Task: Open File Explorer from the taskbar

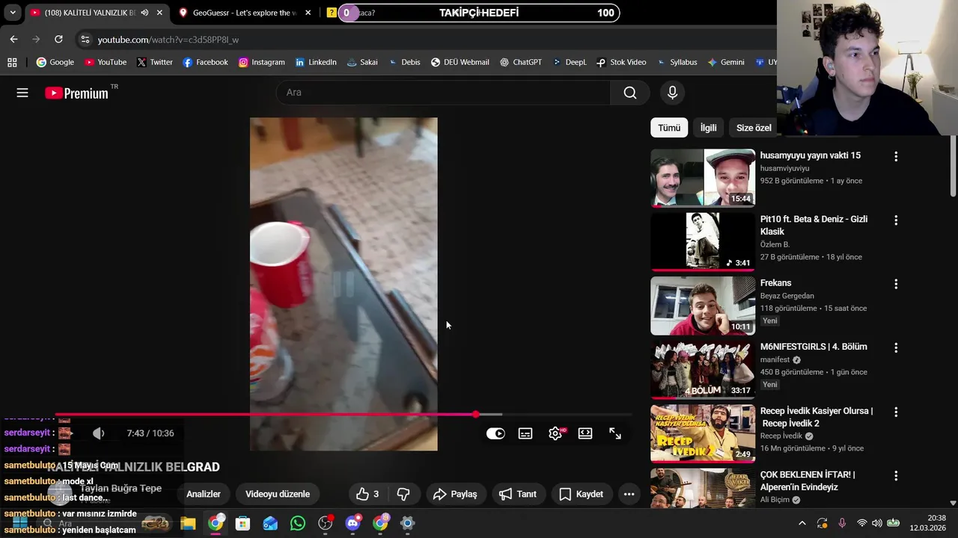Action: point(188,523)
